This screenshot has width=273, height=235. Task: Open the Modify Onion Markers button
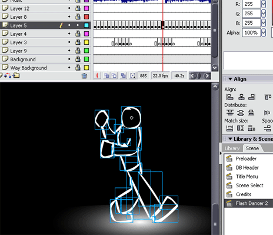click(133, 75)
